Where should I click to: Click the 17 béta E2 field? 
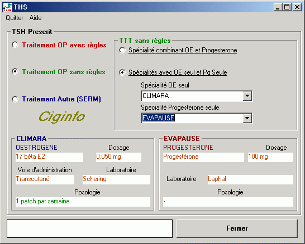pyautogui.click(x=49, y=157)
